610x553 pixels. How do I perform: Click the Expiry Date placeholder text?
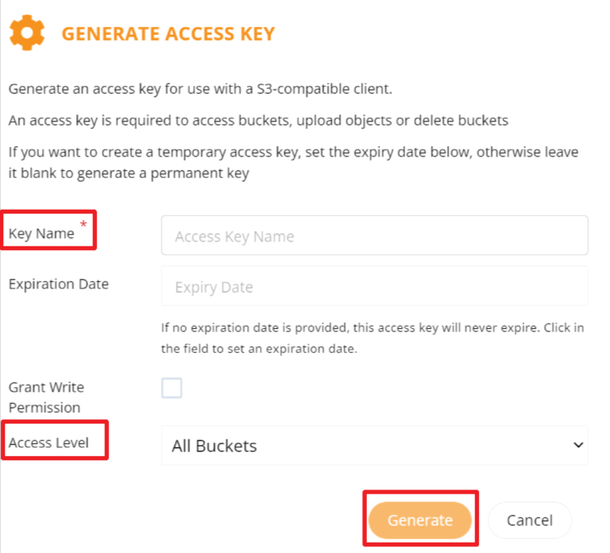[x=214, y=287]
